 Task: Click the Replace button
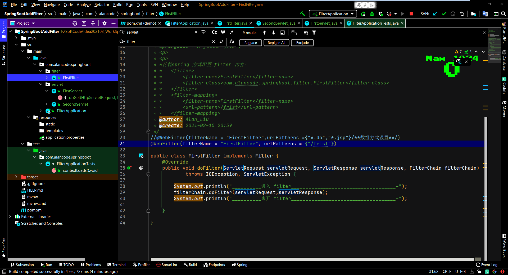[250, 43]
